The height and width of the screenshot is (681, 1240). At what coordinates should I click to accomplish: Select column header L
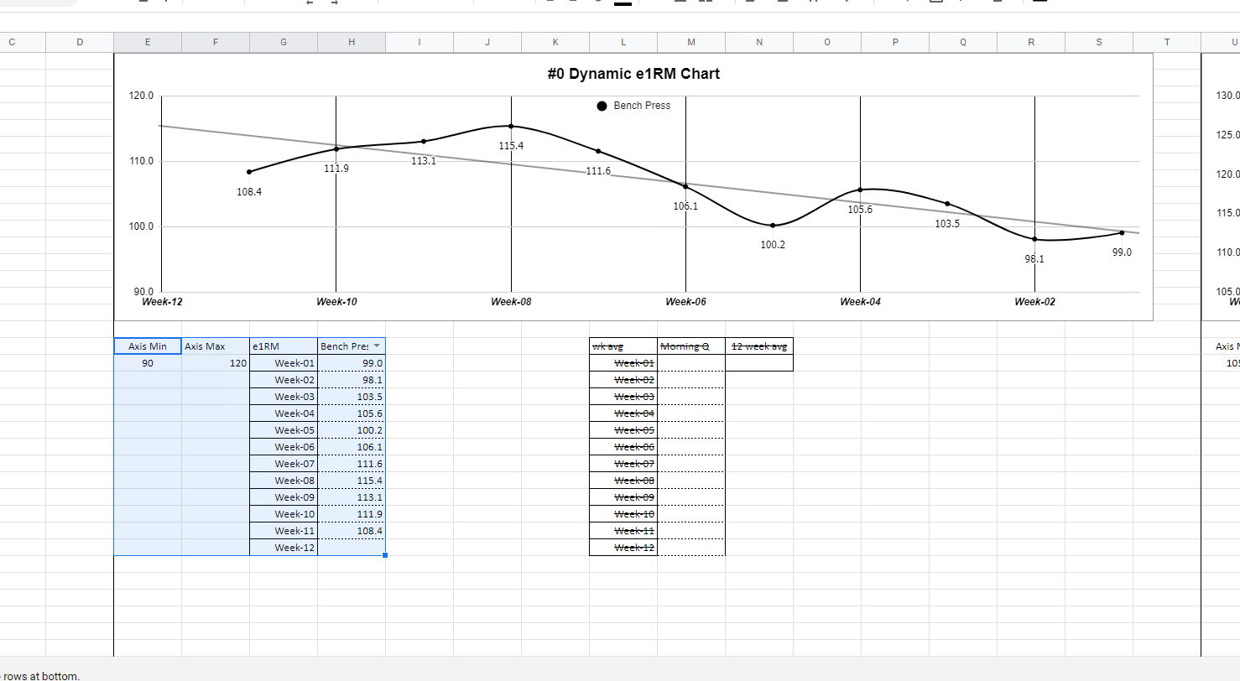(623, 41)
